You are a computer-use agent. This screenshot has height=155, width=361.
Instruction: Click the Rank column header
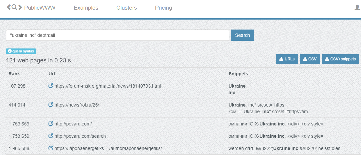point(14,74)
